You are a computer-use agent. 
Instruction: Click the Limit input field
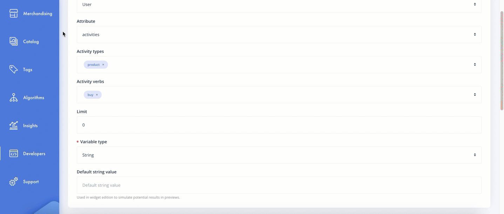click(x=279, y=125)
